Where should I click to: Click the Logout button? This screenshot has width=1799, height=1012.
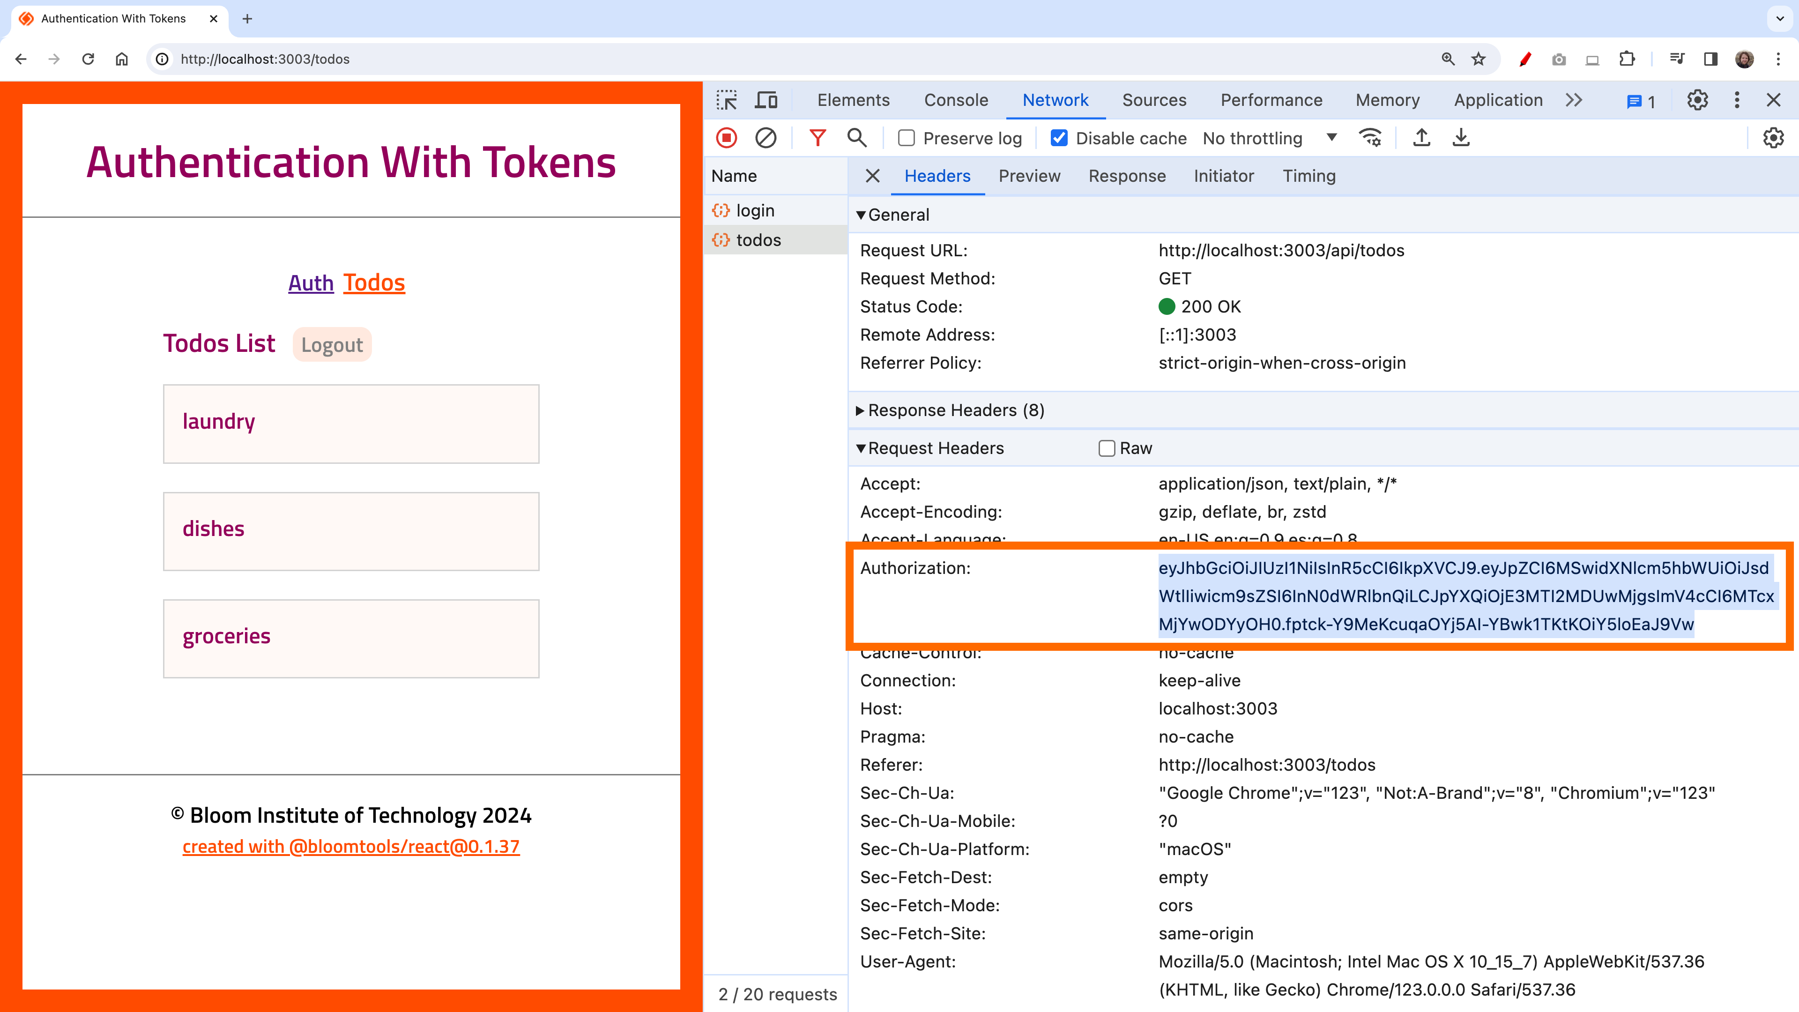click(x=332, y=343)
